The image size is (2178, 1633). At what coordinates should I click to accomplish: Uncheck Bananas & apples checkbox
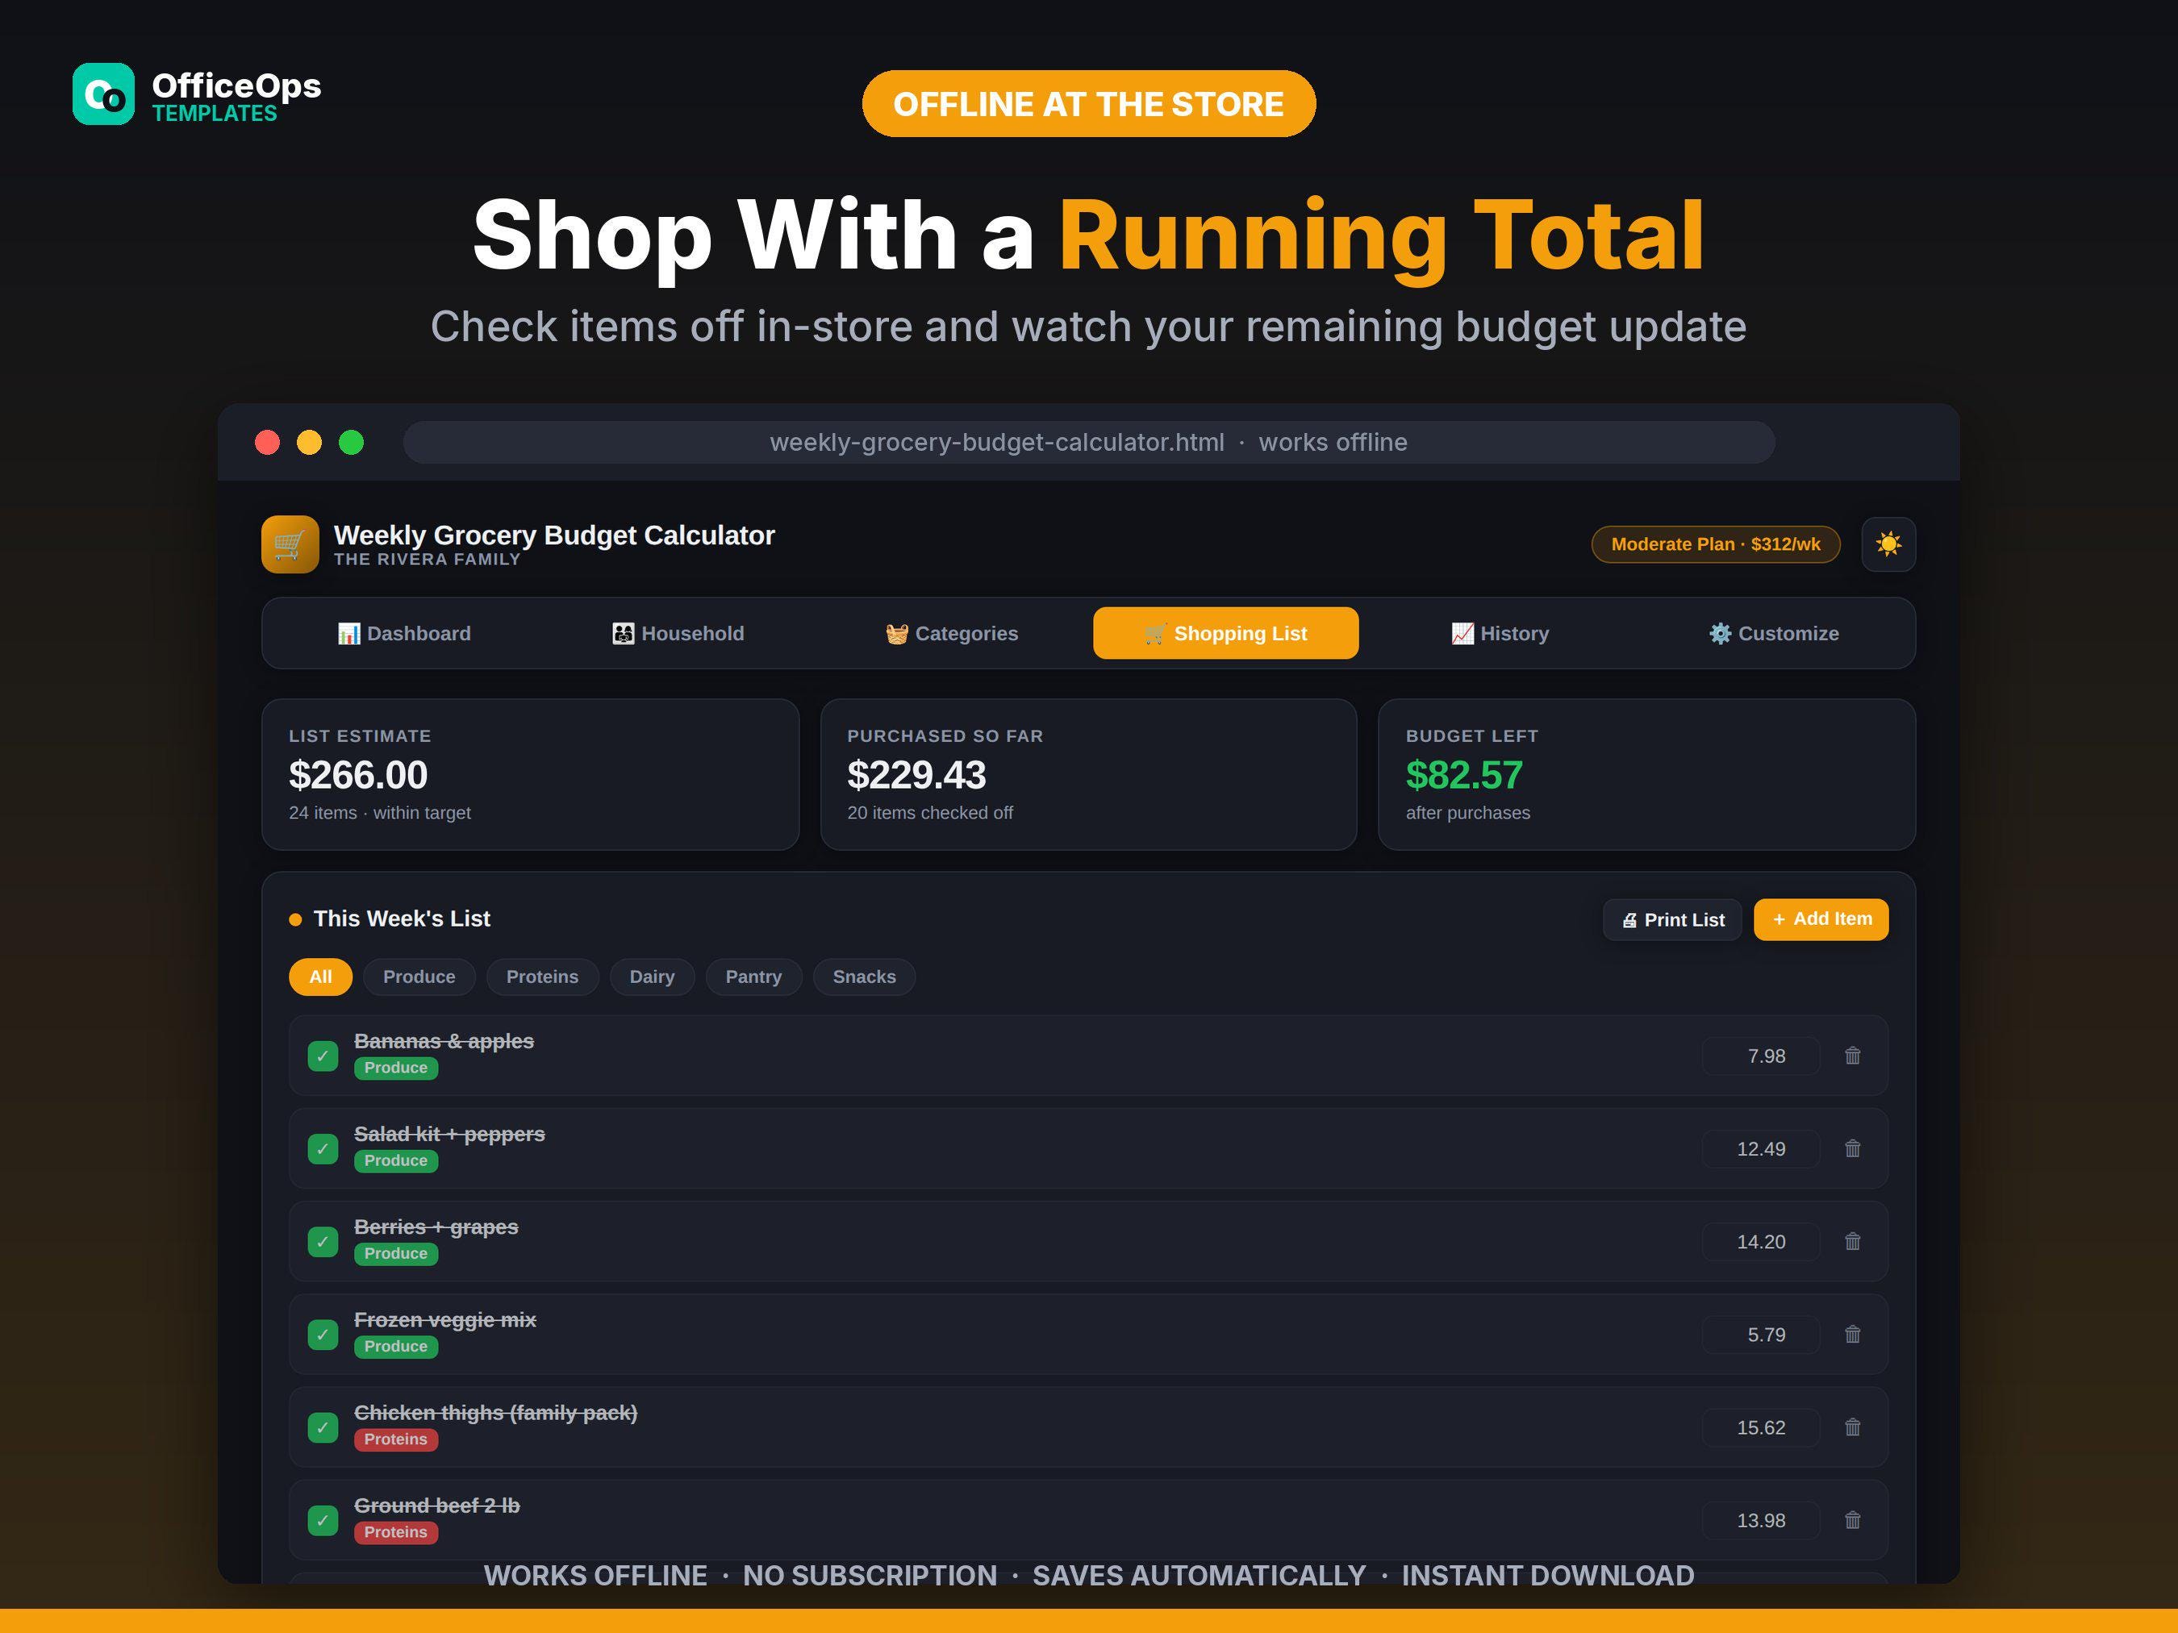[323, 1056]
